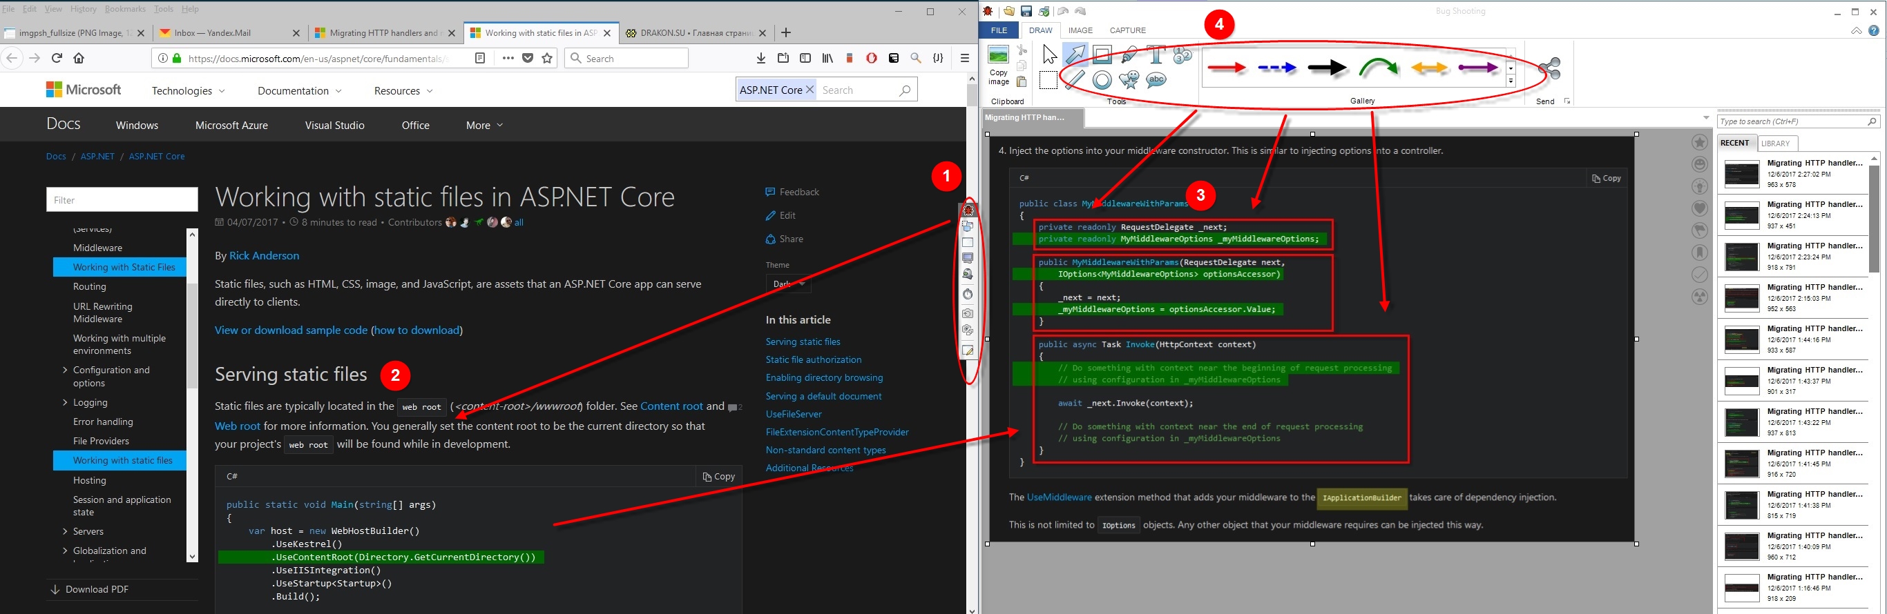Screen dimensions: 1887x614
Task: Switch to the IMAGE ribbon tab
Action: tap(1080, 30)
